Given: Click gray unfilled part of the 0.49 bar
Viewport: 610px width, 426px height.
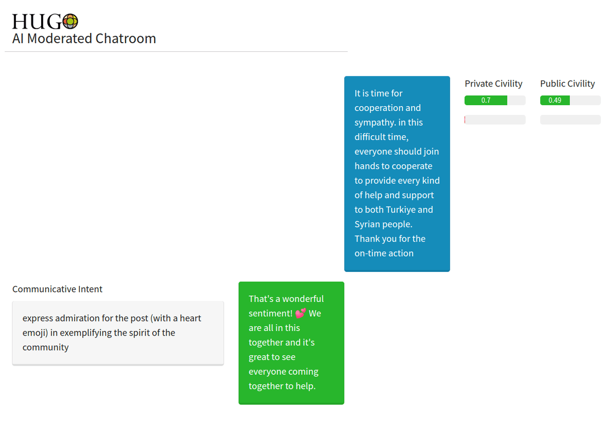Looking at the screenshot, I should coord(585,100).
